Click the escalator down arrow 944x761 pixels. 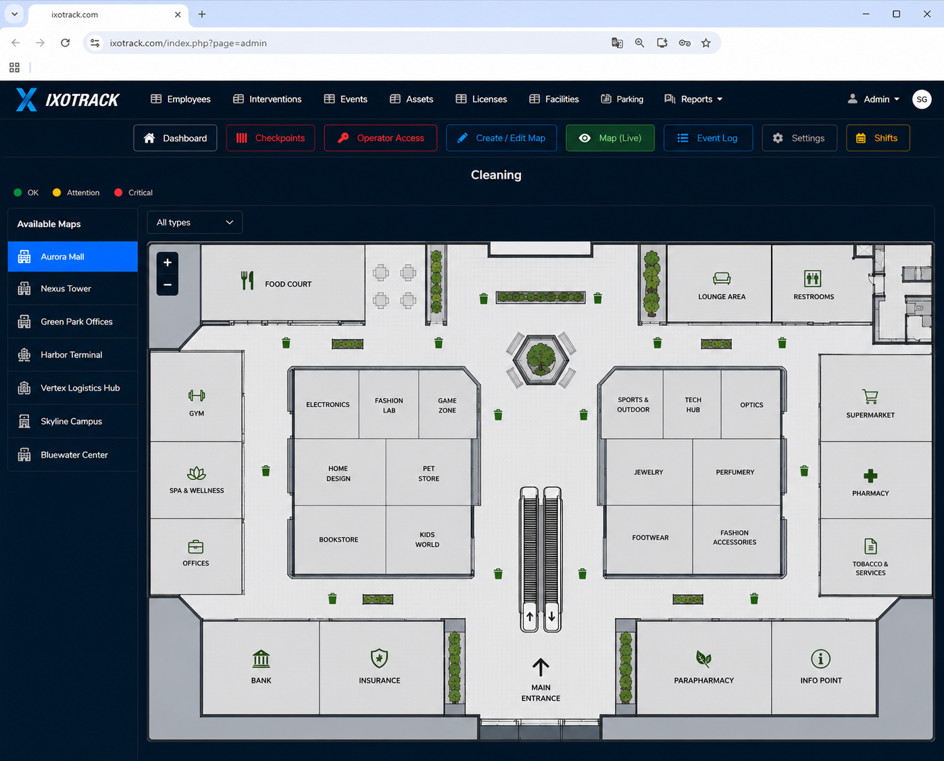click(551, 616)
